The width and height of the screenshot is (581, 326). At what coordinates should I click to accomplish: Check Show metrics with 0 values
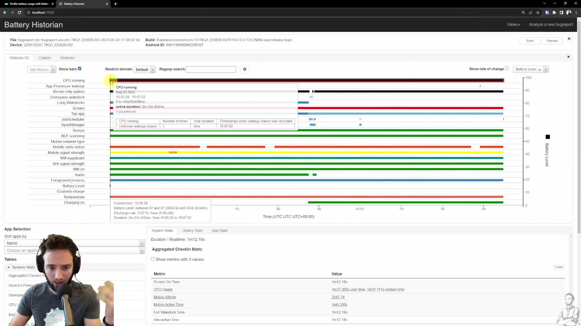153,259
